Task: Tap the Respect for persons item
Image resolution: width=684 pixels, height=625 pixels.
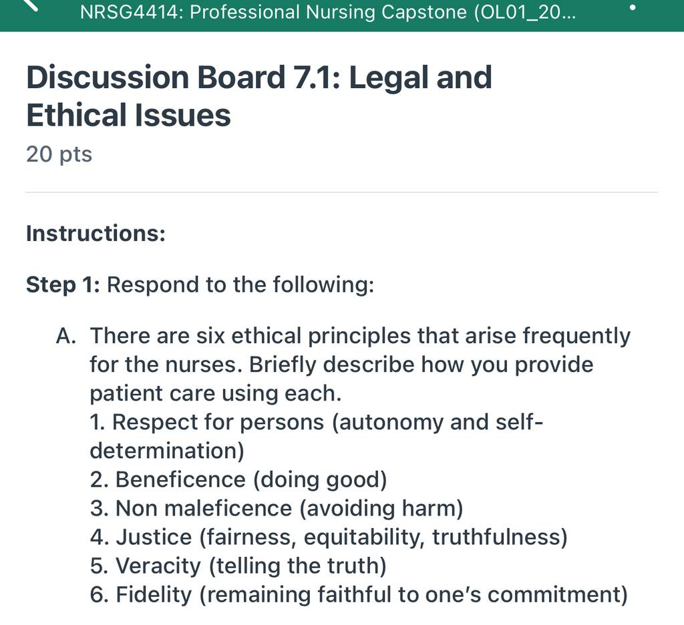Action: tap(316, 436)
